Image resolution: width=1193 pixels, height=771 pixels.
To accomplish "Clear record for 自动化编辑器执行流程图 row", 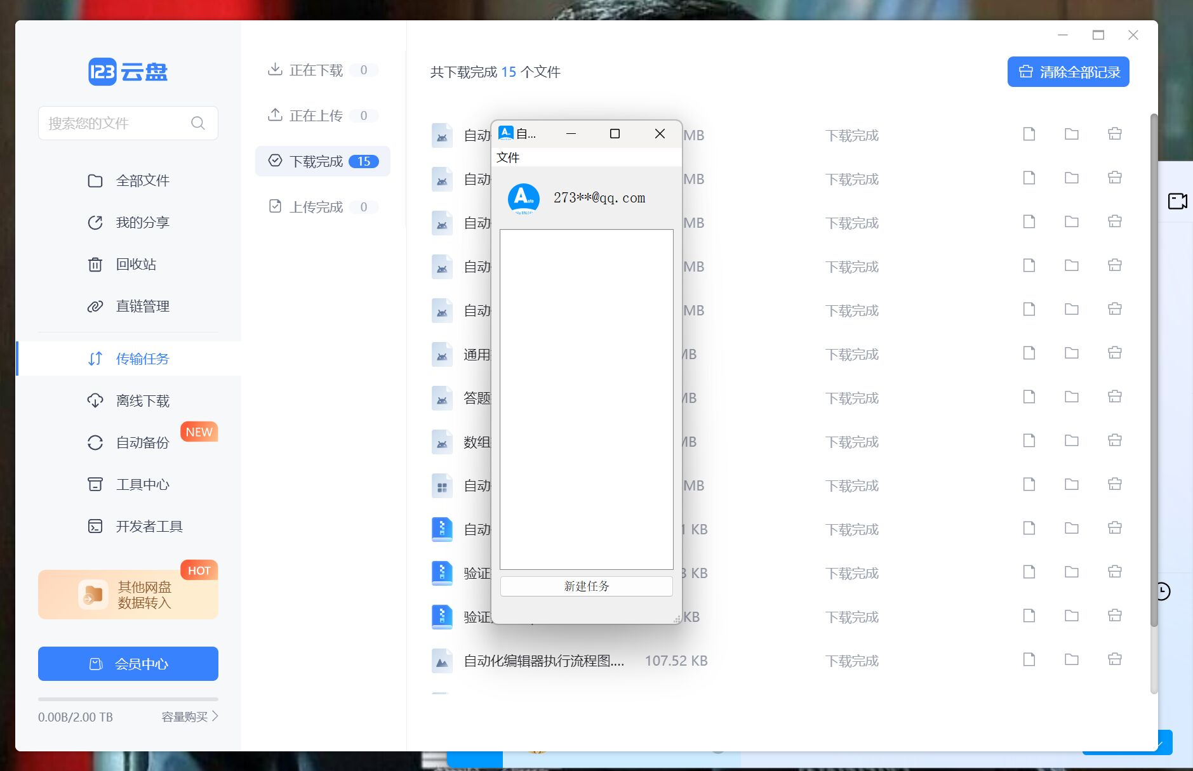I will coord(1115,659).
